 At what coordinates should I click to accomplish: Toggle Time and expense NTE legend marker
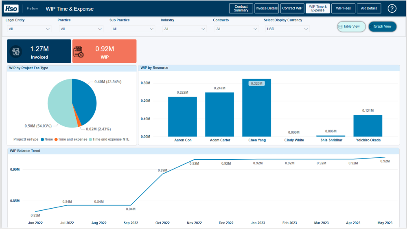tap(90, 139)
